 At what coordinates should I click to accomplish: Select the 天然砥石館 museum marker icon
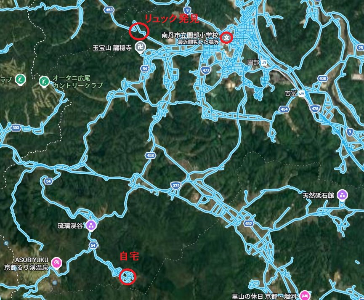[343, 195]
